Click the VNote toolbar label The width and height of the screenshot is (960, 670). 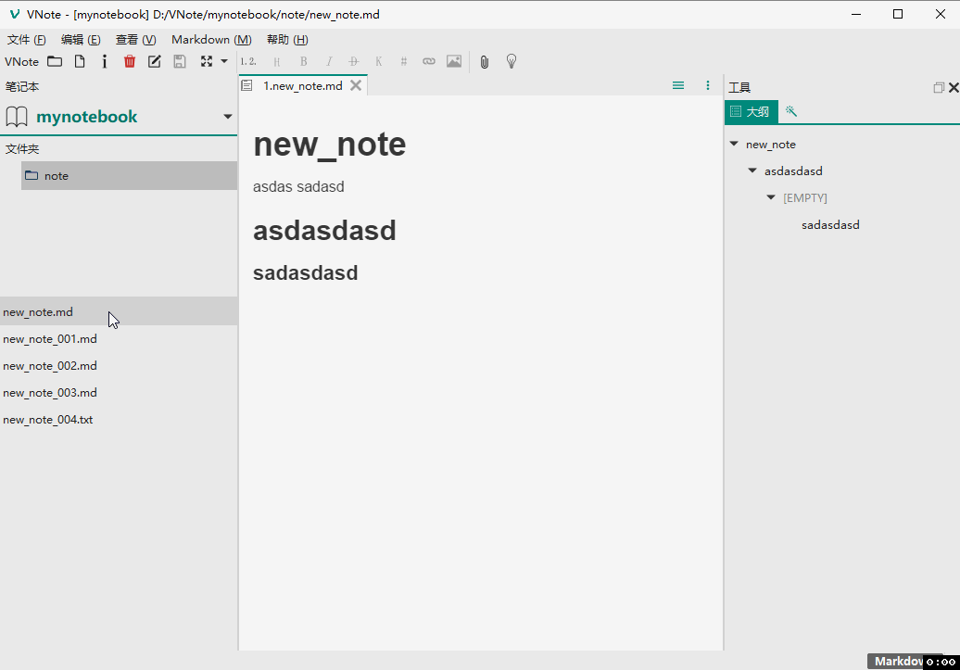pyautogui.click(x=21, y=62)
